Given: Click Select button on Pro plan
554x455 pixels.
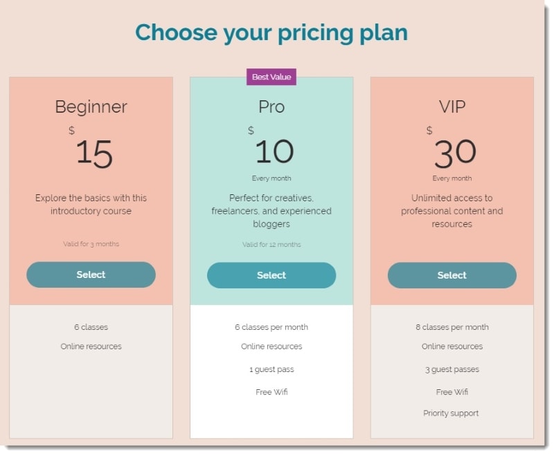Looking at the screenshot, I should (x=271, y=275).
